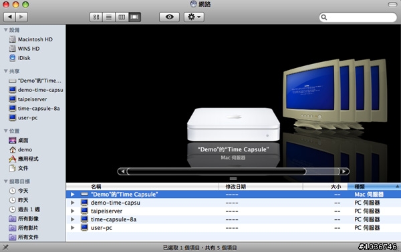Click Cover Flow scrollbar right arrow
The width and height of the screenshot is (401, 252).
coord(344,171)
